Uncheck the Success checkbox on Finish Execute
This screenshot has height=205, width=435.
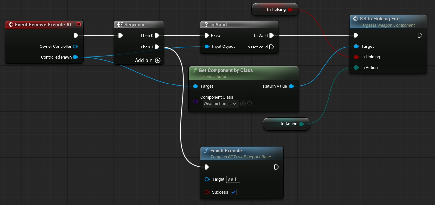233,192
